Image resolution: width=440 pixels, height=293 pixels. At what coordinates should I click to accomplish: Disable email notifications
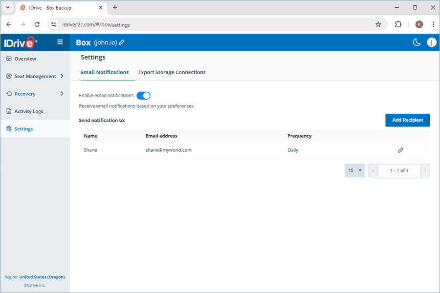pos(143,95)
